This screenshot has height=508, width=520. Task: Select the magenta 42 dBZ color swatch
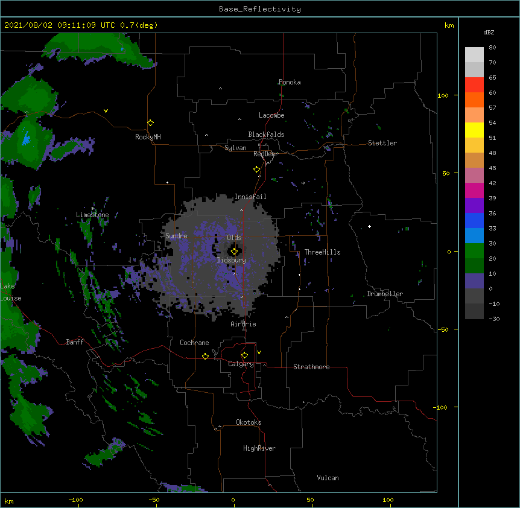[x=474, y=190]
